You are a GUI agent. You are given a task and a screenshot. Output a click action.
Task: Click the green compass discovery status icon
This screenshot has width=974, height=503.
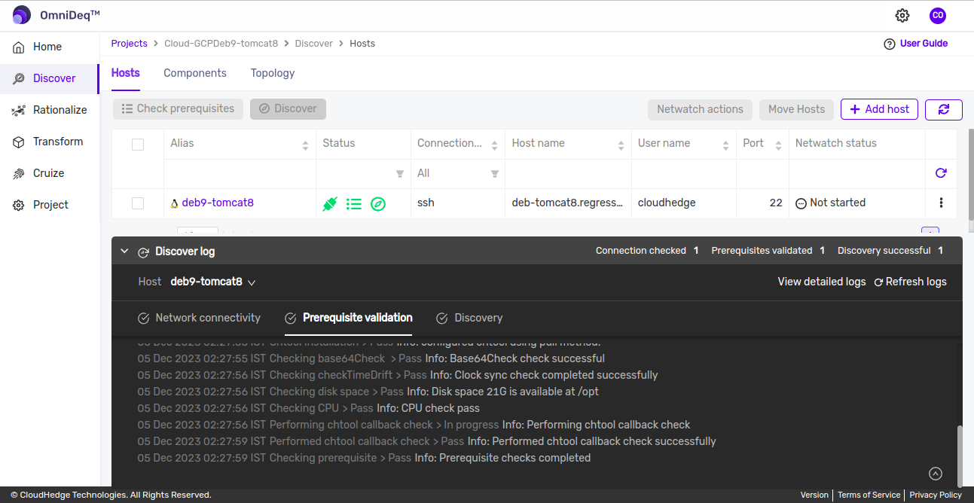tap(378, 203)
